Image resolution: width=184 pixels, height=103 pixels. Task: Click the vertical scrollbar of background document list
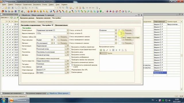click(181, 55)
